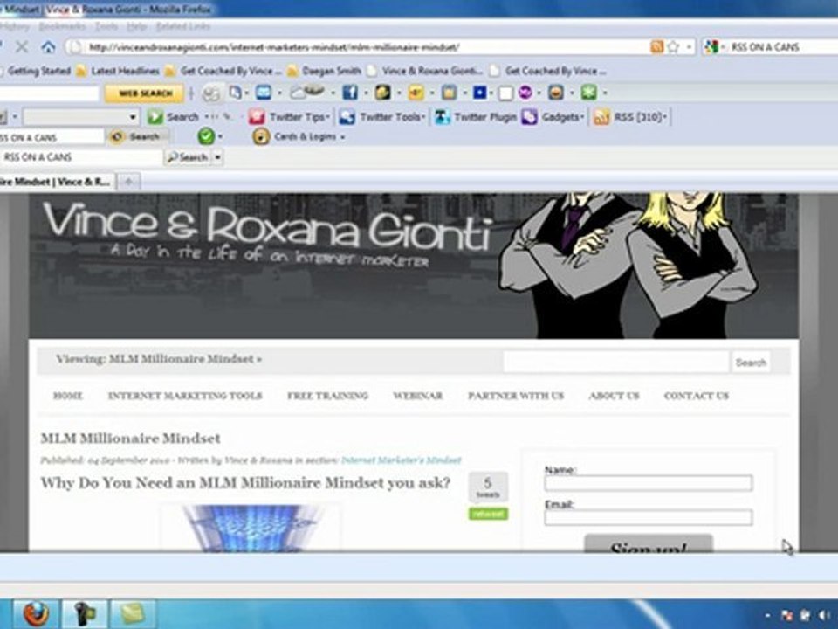
Task: Click the yellow WEB SEARCH button
Action: click(x=145, y=93)
